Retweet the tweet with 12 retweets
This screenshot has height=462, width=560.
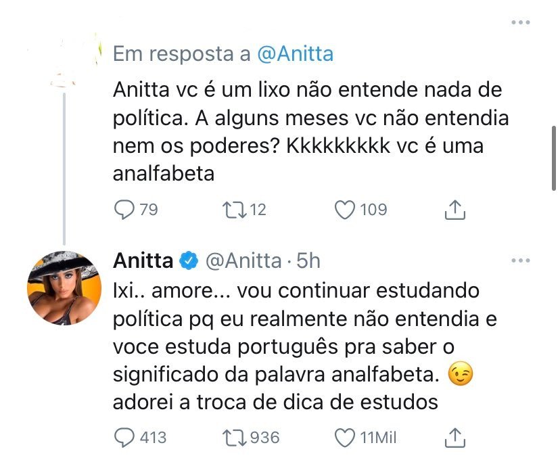click(x=233, y=210)
